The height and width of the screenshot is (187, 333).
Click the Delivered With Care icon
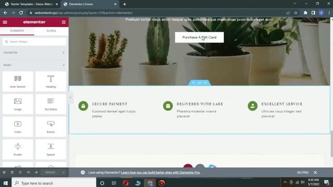tap(168, 106)
